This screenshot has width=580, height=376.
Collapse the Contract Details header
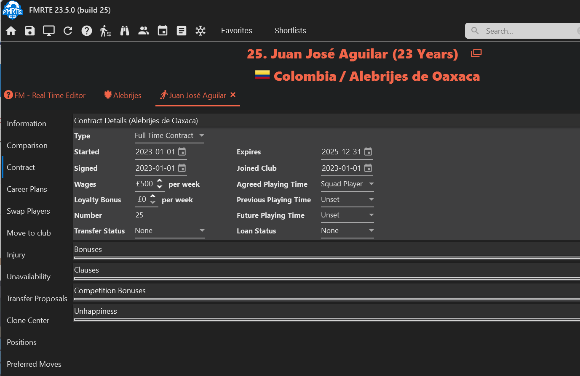tap(326, 121)
